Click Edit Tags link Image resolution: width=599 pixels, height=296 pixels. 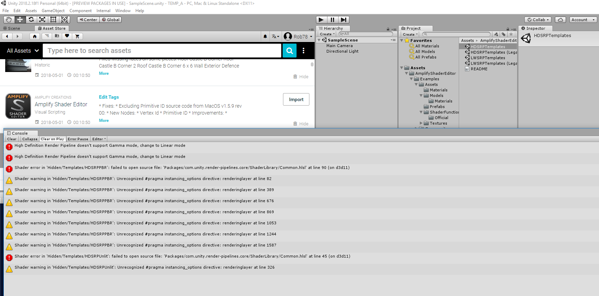tap(109, 97)
